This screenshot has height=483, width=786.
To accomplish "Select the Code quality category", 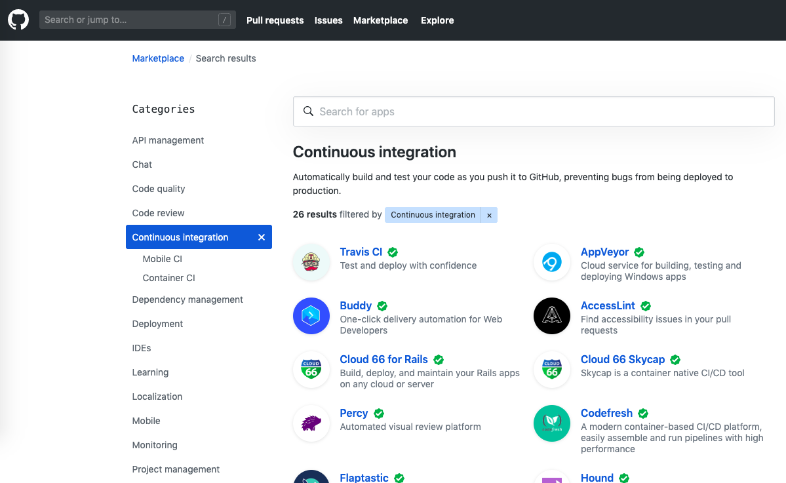I will pyautogui.click(x=159, y=188).
